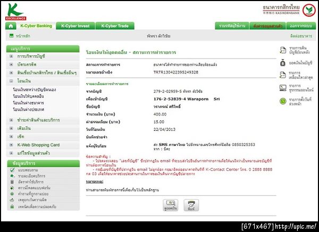Click the แบบสอบถาม link
The height and width of the screenshot is (232, 319).
(x=28, y=170)
